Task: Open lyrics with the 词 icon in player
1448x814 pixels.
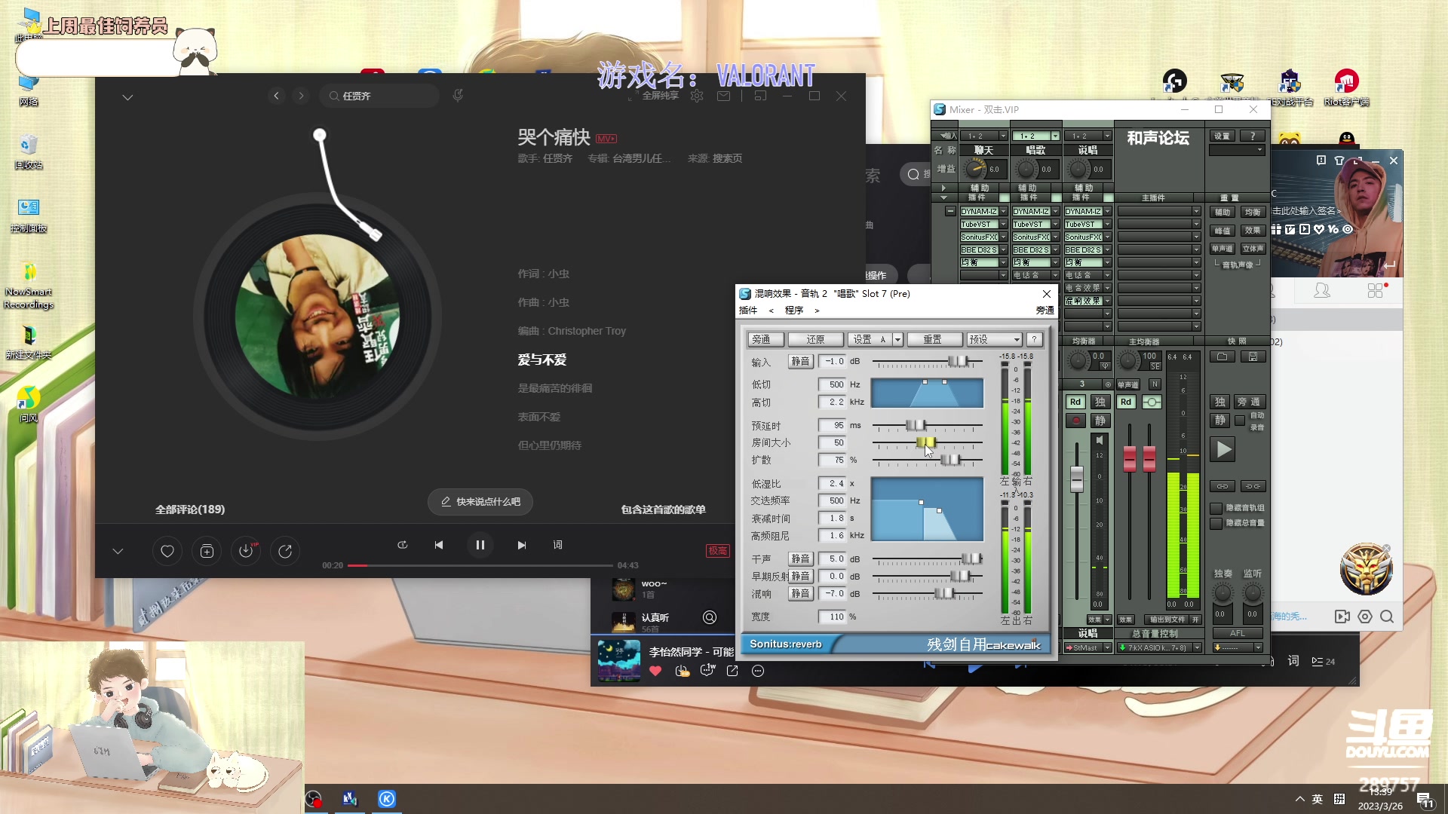Action: 557,544
